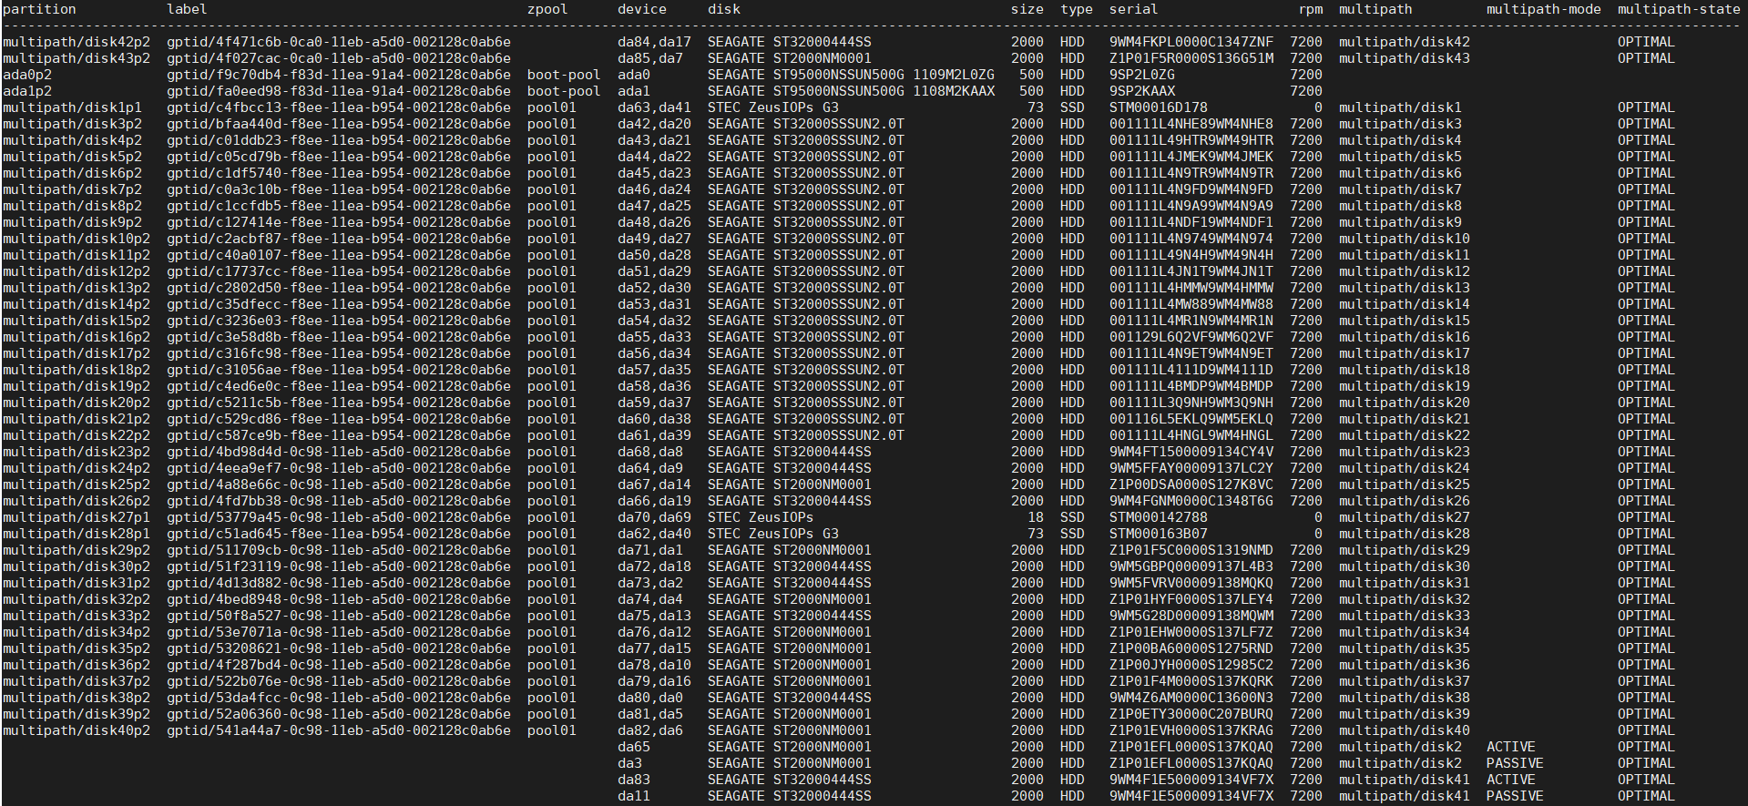Select partition cell "ada0p2"

(27, 75)
